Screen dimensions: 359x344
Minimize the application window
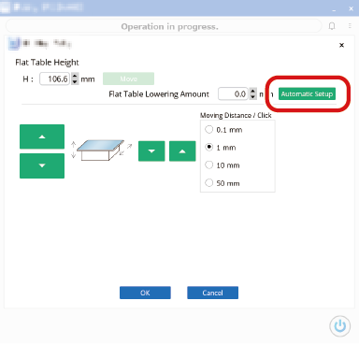click(334, 9)
